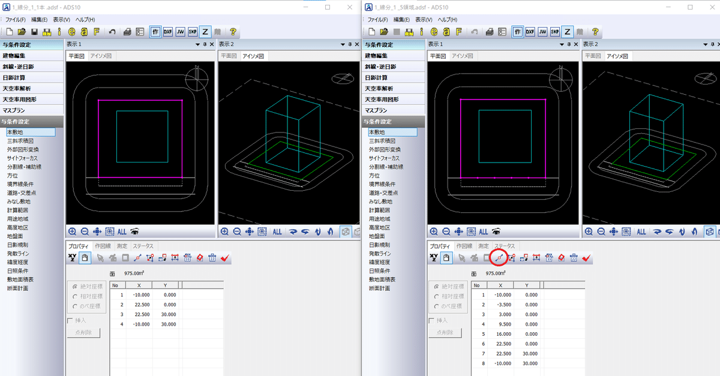
Task: Click X value 22.500 in left table row 2
Action: click(140, 305)
